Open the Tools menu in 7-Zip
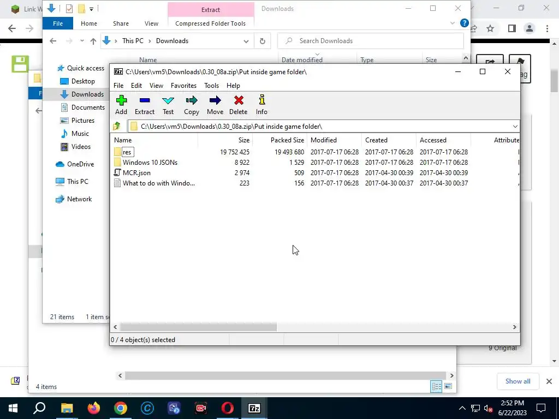 pyautogui.click(x=211, y=86)
